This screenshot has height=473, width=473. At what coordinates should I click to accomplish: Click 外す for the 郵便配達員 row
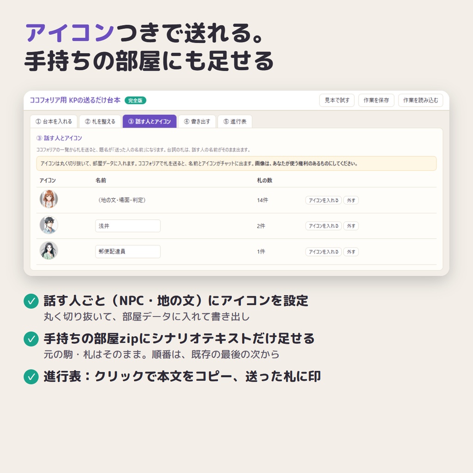[x=351, y=252]
